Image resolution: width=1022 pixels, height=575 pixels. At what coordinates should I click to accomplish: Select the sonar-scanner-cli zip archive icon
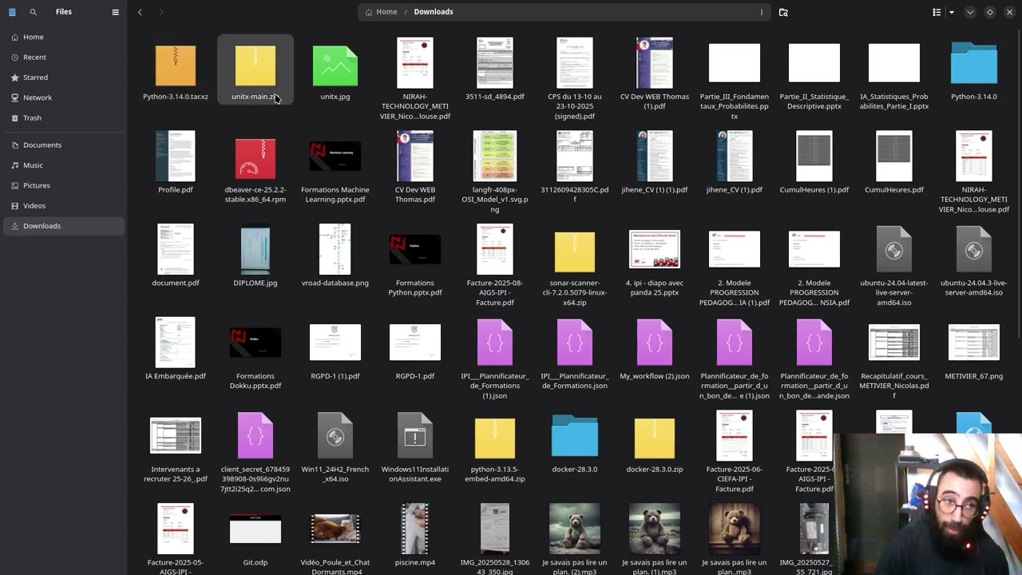pyautogui.click(x=575, y=252)
